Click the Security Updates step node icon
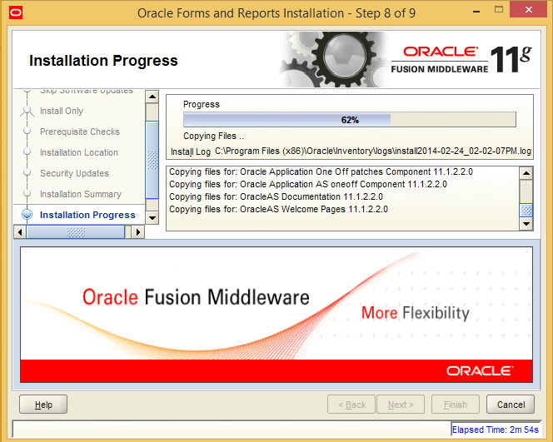Viewport: 553px width, 442px height. 27,172
